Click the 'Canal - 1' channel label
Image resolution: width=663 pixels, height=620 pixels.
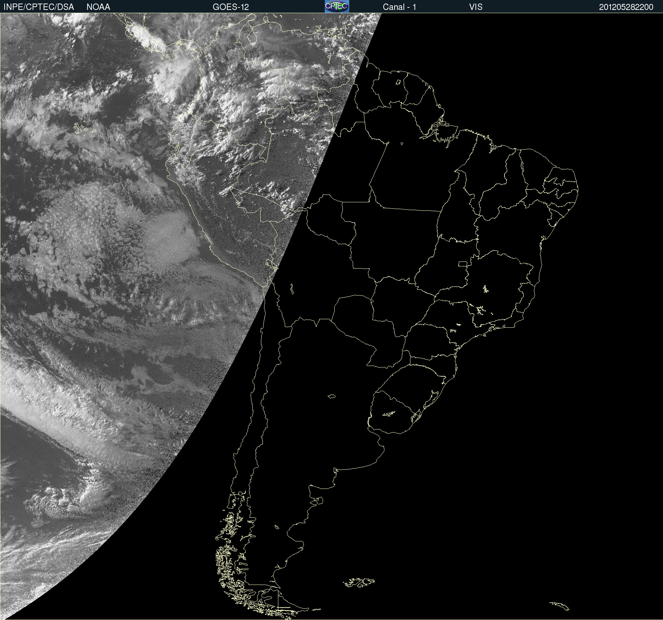[x=399, y=7]
